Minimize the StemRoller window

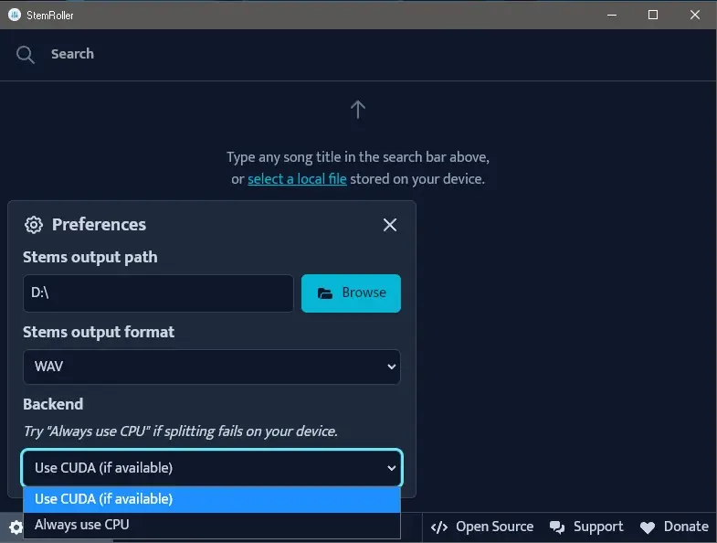612,15
